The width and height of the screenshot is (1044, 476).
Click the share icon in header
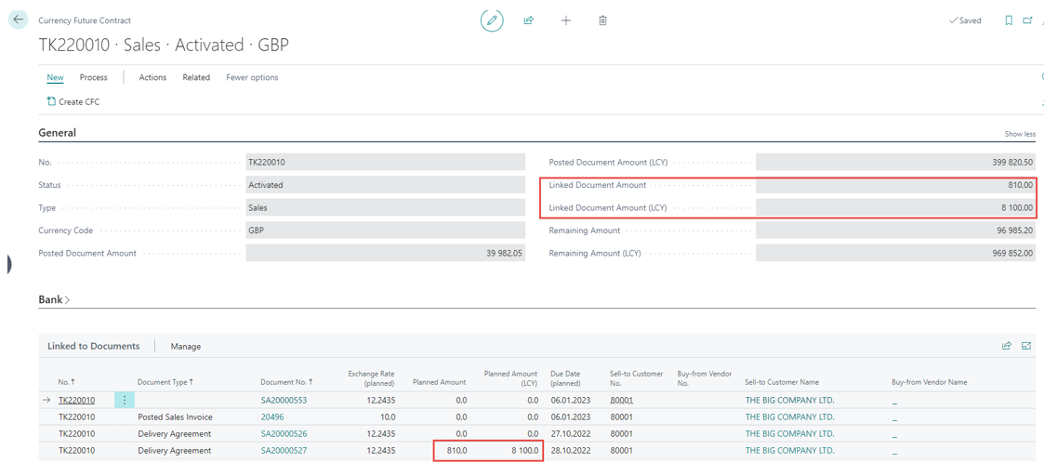coord(529,20)
